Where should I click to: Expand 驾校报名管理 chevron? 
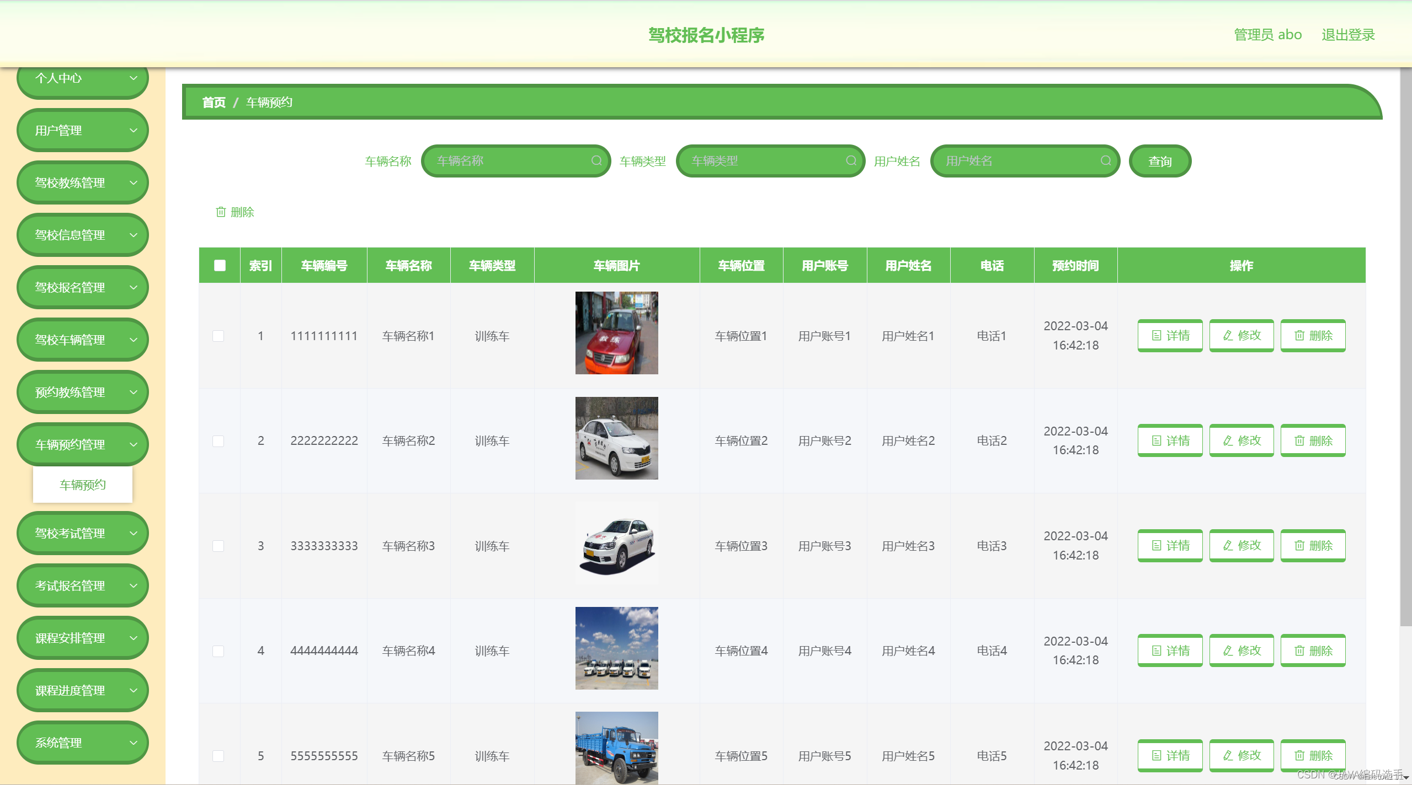click(x=134, y=288)
